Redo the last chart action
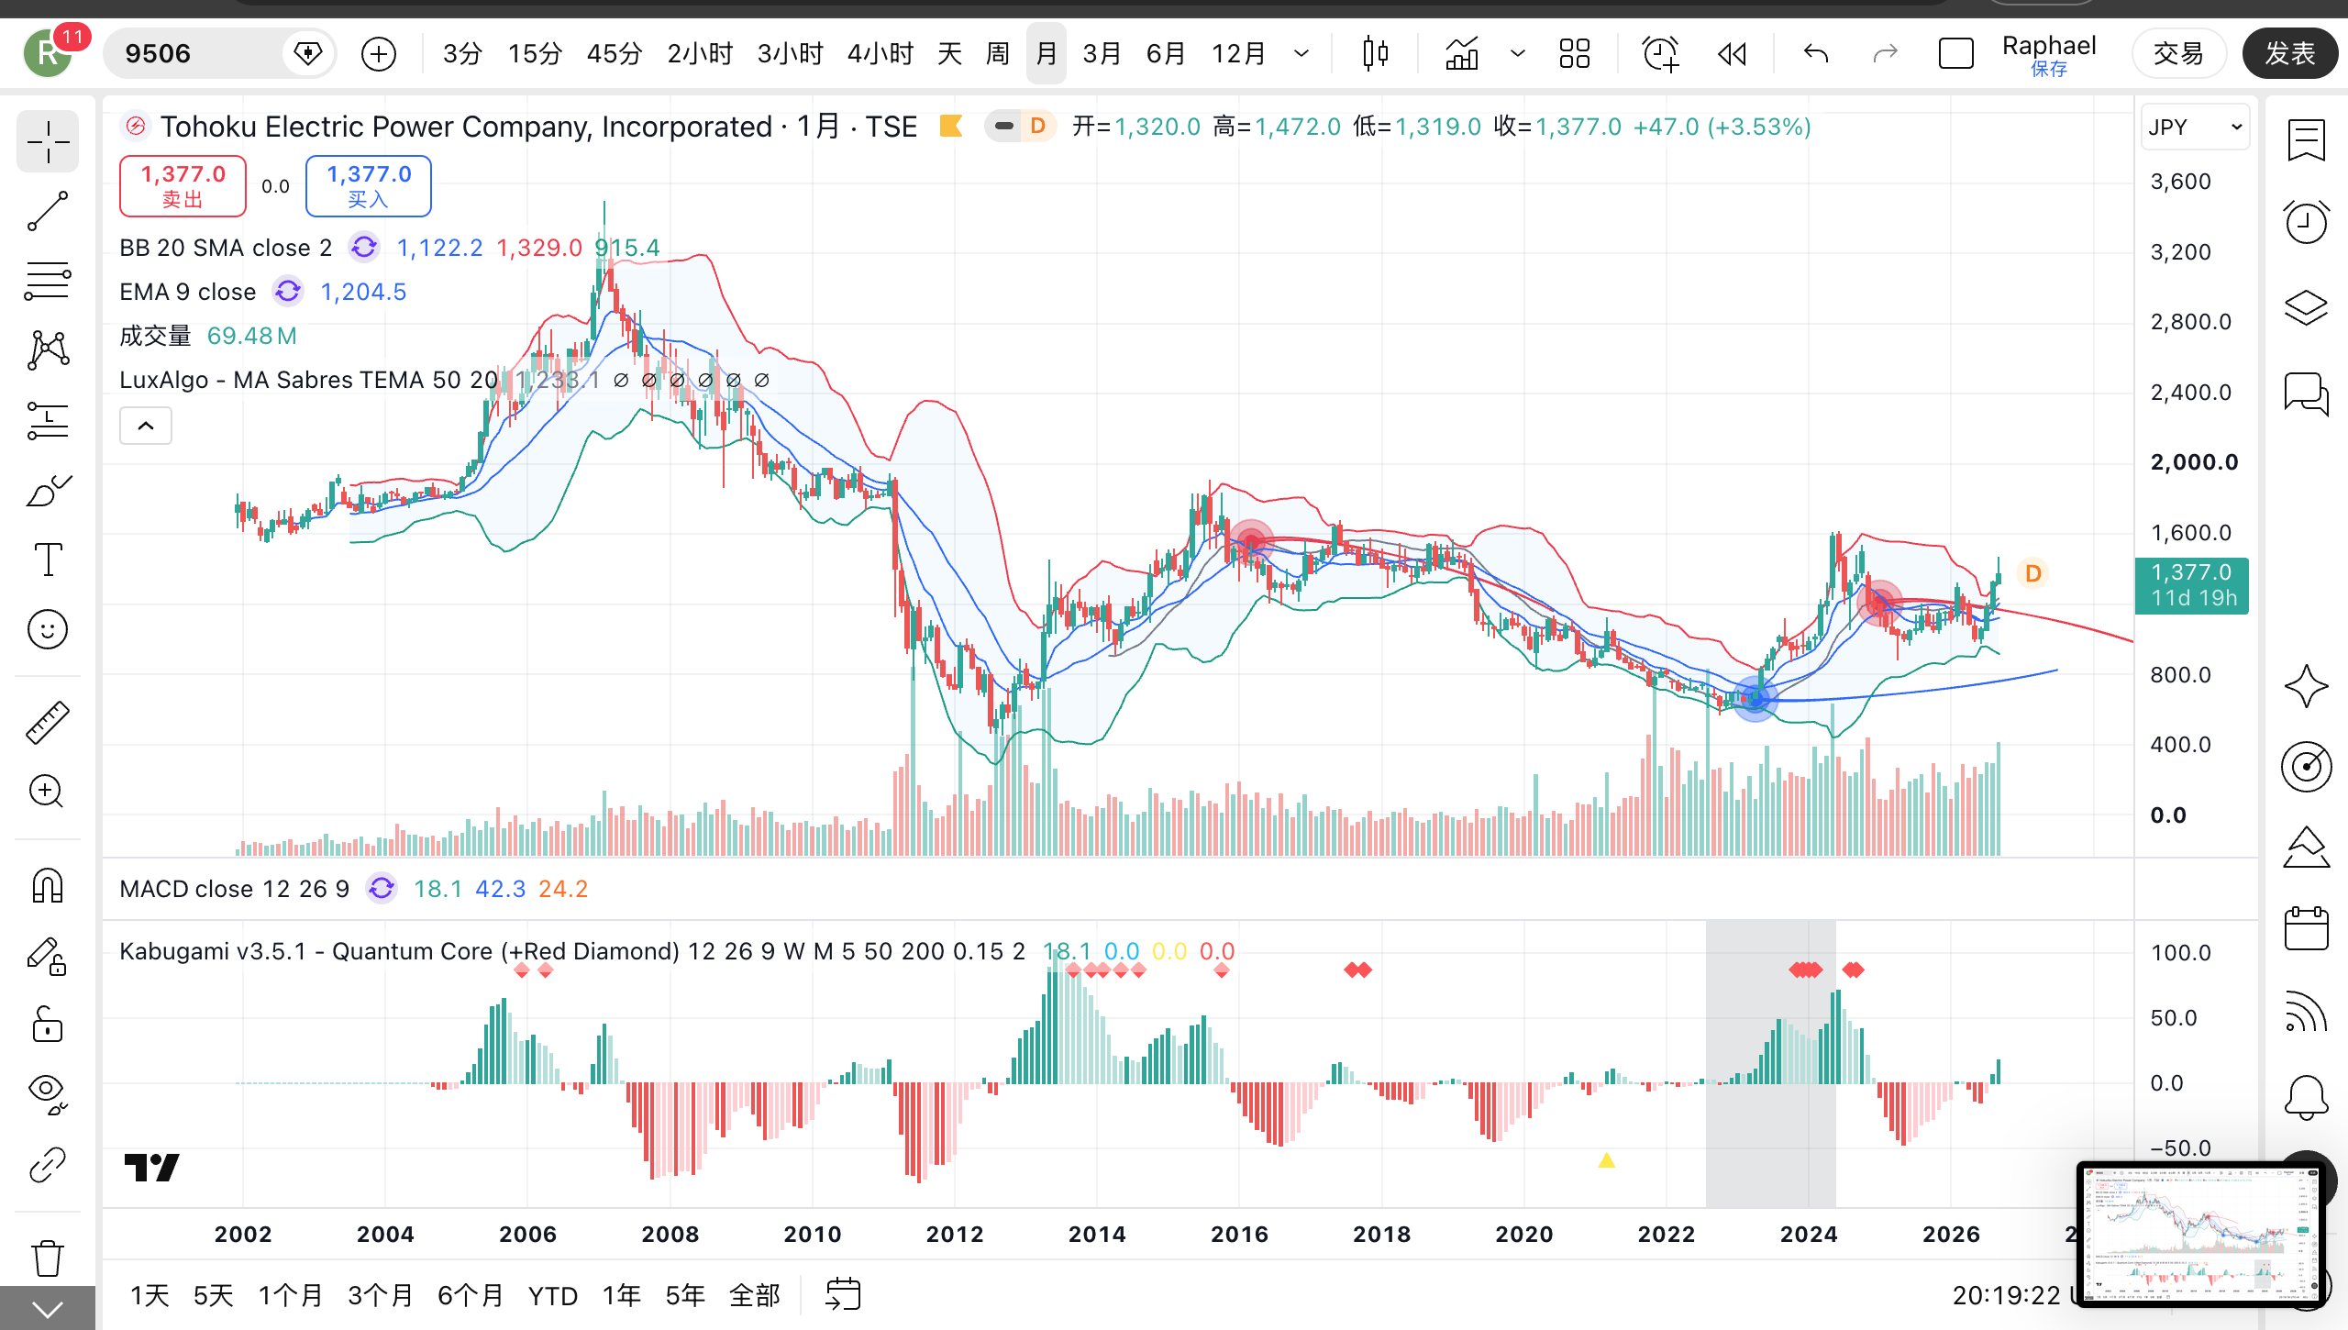2348x1330 pixels. click(1885, 54)
